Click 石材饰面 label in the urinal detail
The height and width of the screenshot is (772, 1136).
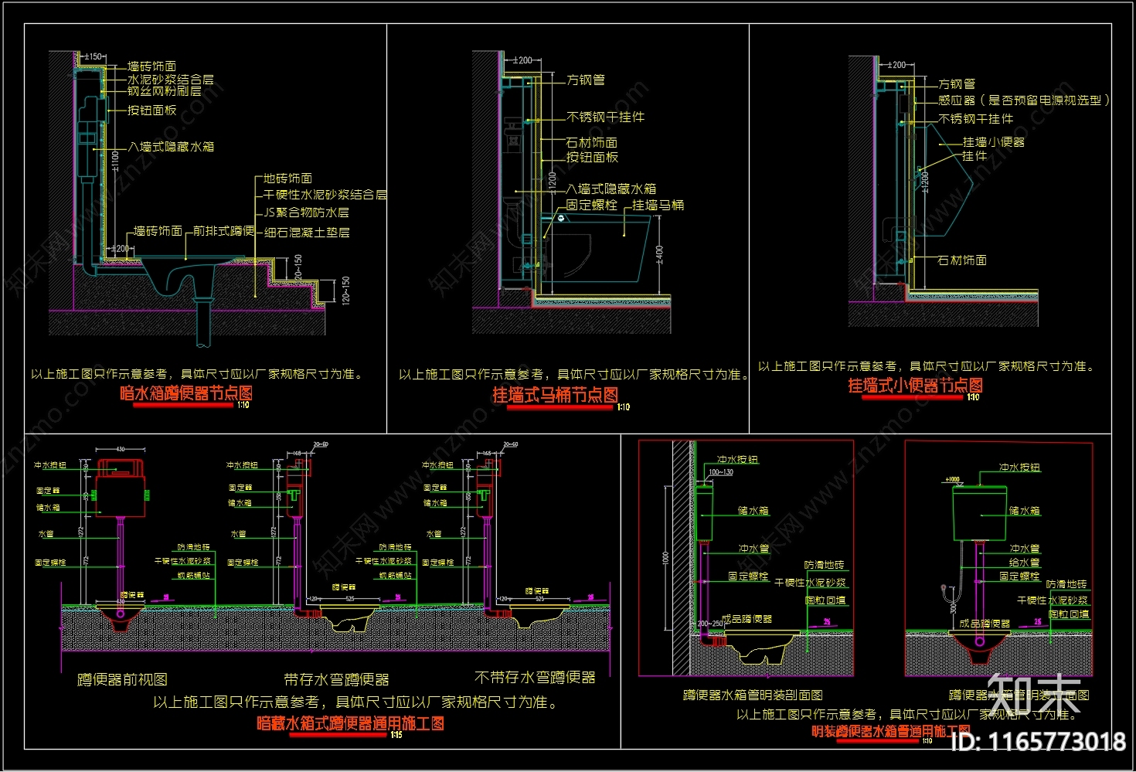point(962,260)
